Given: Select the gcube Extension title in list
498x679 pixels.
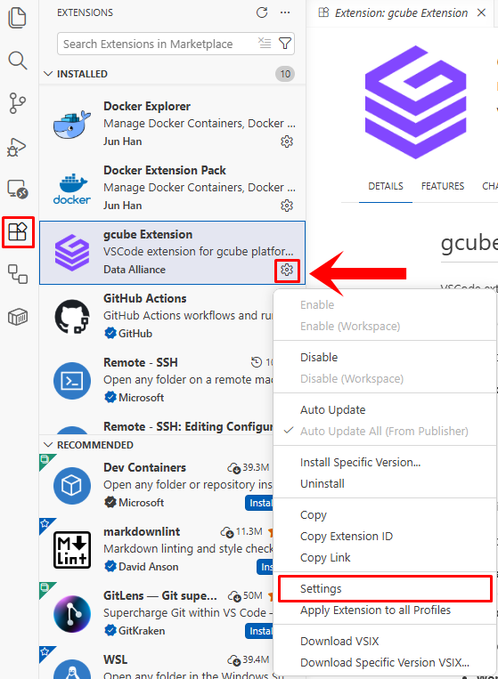Looking at the screenshot, I should coord(148,234).
